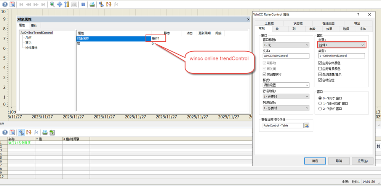Click the help icon in ruler table toolbar
Image resolution: width=381 pixels, height=186 pixels.
pos(5,132)
